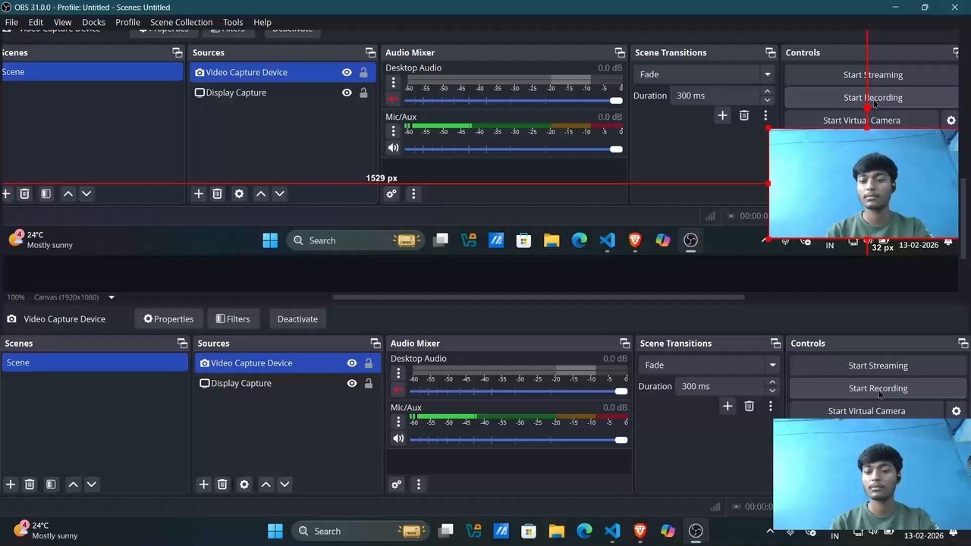Click Start Virtual Camera in the bottom Controls dock

(x=866, y=411)
